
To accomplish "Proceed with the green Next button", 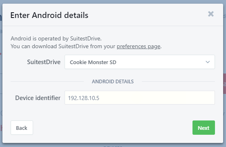I will pos(204,128).
